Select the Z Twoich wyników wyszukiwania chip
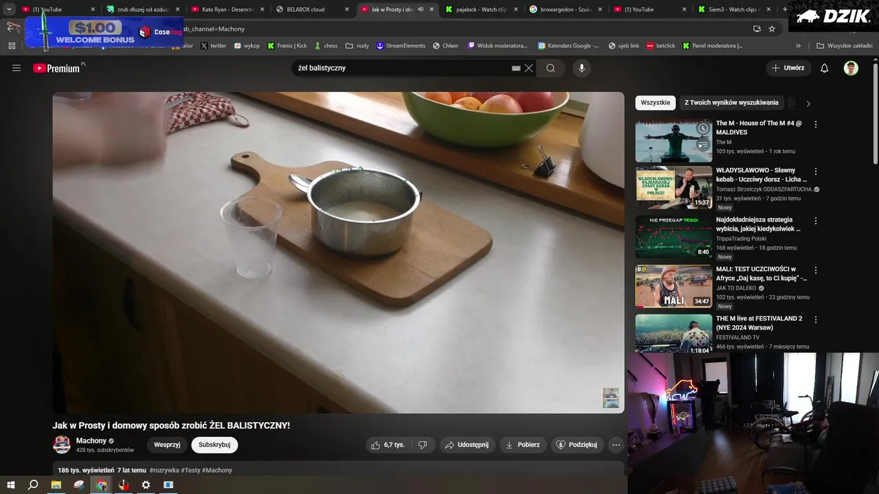879x494 pixels. pyautogui.click(x=731, y=103)
